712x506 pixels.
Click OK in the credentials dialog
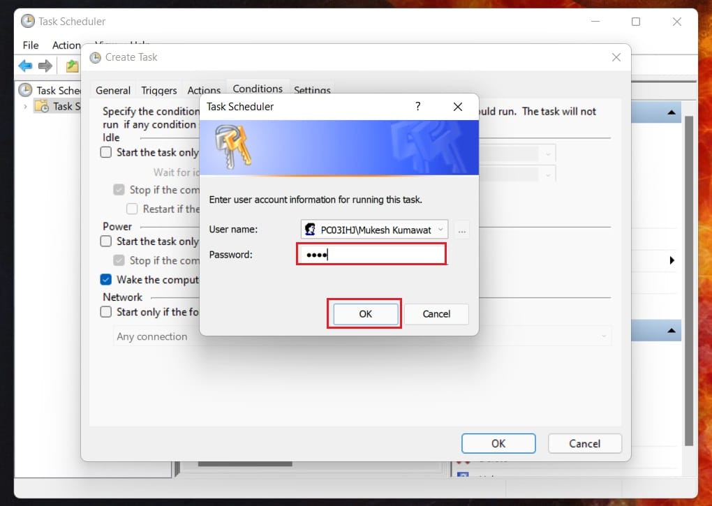[x=366, y=313]
